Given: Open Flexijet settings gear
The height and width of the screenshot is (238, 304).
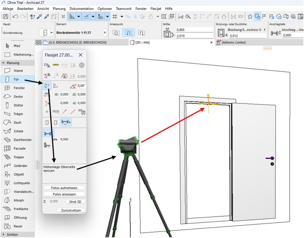Looking at the screenshot, I should pos(81,65).
